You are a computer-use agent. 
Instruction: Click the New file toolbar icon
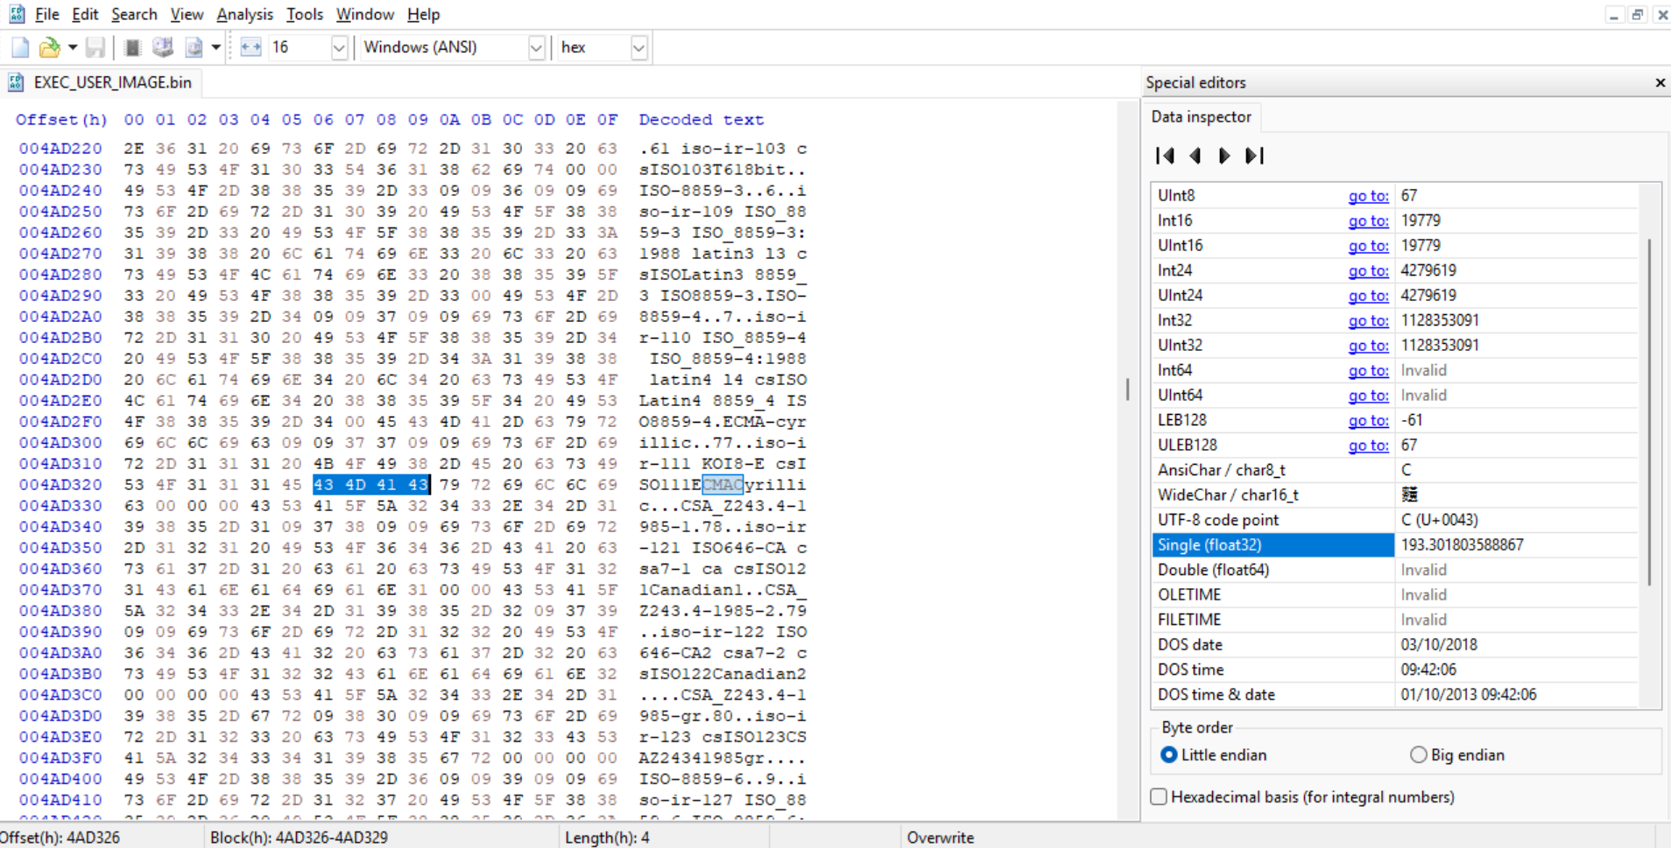tap(20, 47)
